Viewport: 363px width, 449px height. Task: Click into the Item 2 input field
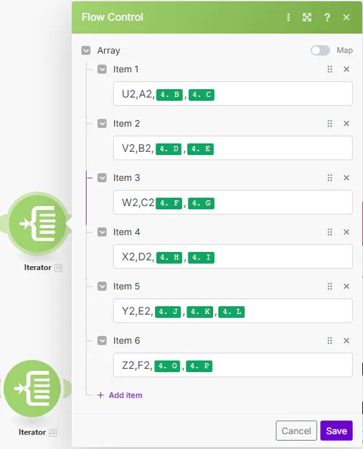233,148
